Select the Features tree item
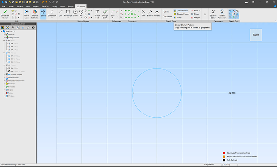Screen dimensions: 277x167 11,83
